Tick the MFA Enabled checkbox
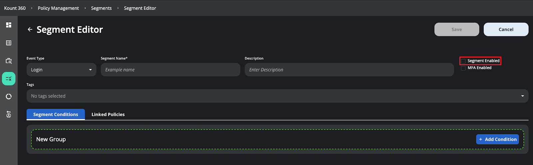The height and width of the screenshot is (165, 533). [x=463, y=68]
